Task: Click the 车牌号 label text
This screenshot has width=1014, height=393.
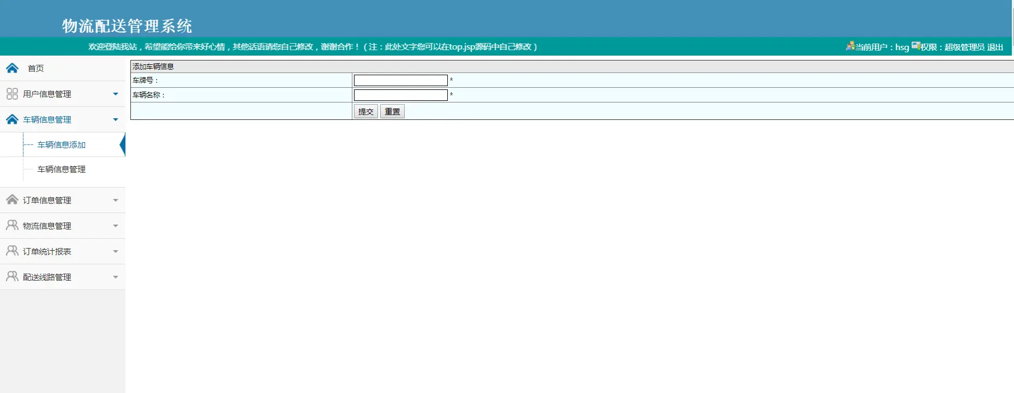Action: tap(145, 80)
